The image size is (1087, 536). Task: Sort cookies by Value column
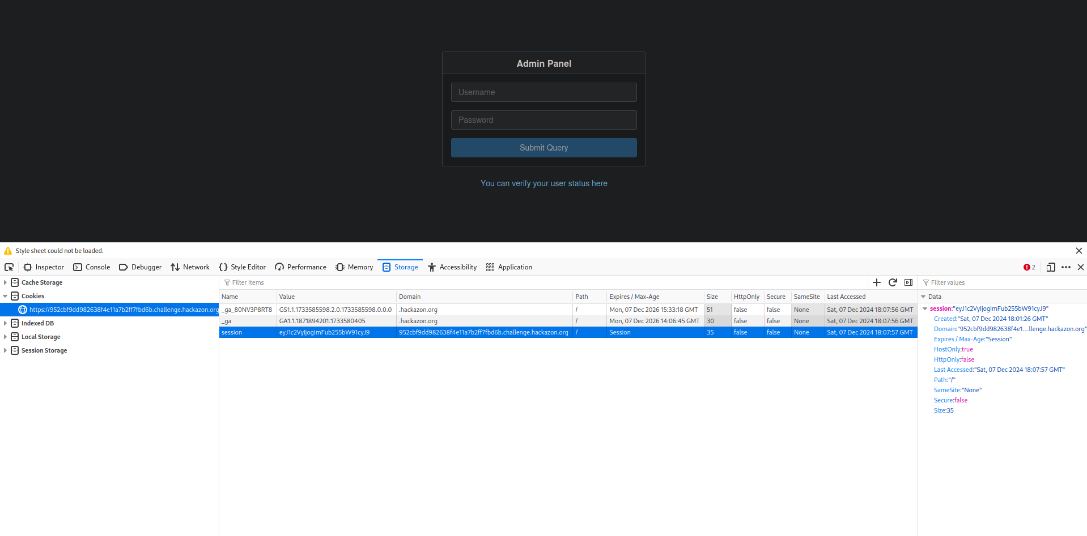(337, 297)
